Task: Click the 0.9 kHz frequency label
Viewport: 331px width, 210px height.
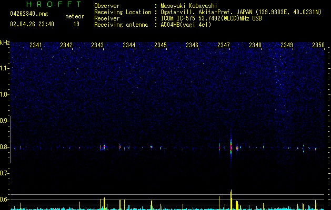Action: tap(4, 121)
